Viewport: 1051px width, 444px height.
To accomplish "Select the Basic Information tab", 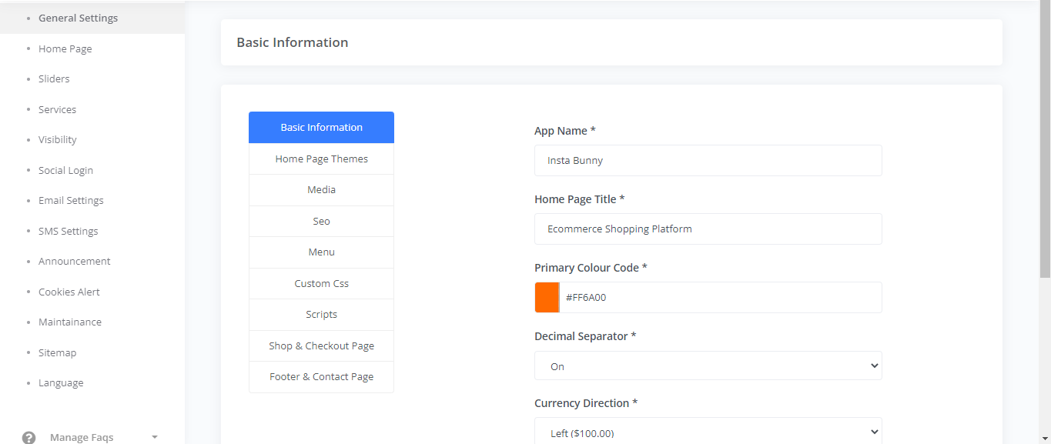I will (x=321, y=128).
